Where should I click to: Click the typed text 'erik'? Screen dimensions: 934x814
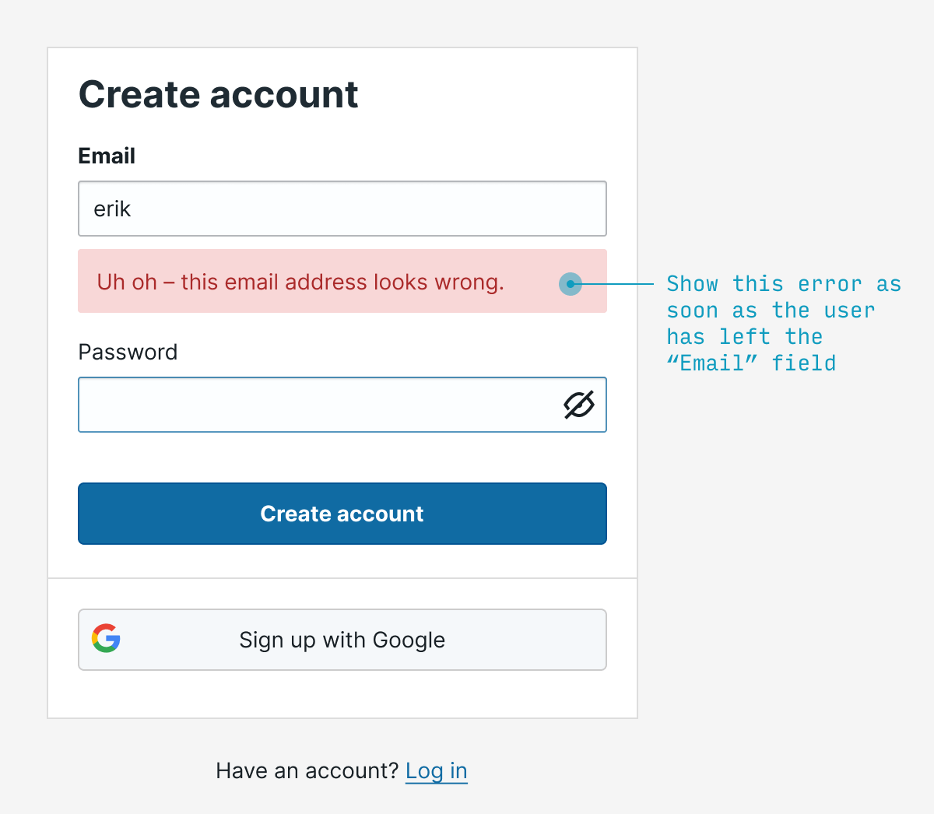112,209
